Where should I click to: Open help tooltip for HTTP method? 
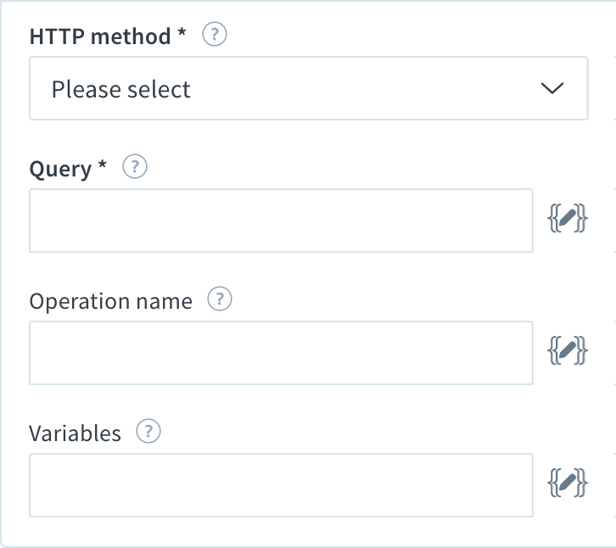tap(215, 34)
